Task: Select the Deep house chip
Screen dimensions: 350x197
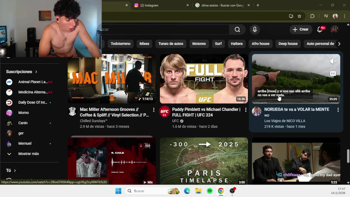Action: coord(288,44)
